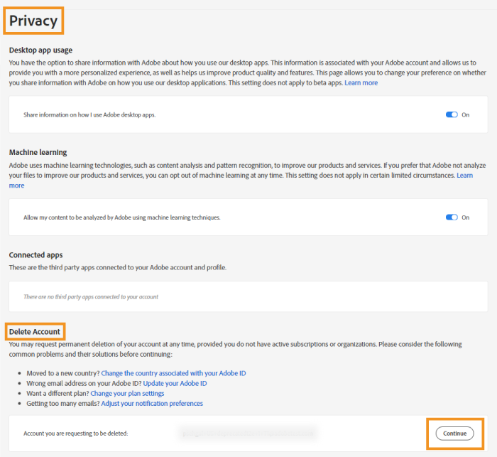This screenshot has height=457, width=497.
Task: Click the Machine learning section heading
Action: (x=38, y=152)
